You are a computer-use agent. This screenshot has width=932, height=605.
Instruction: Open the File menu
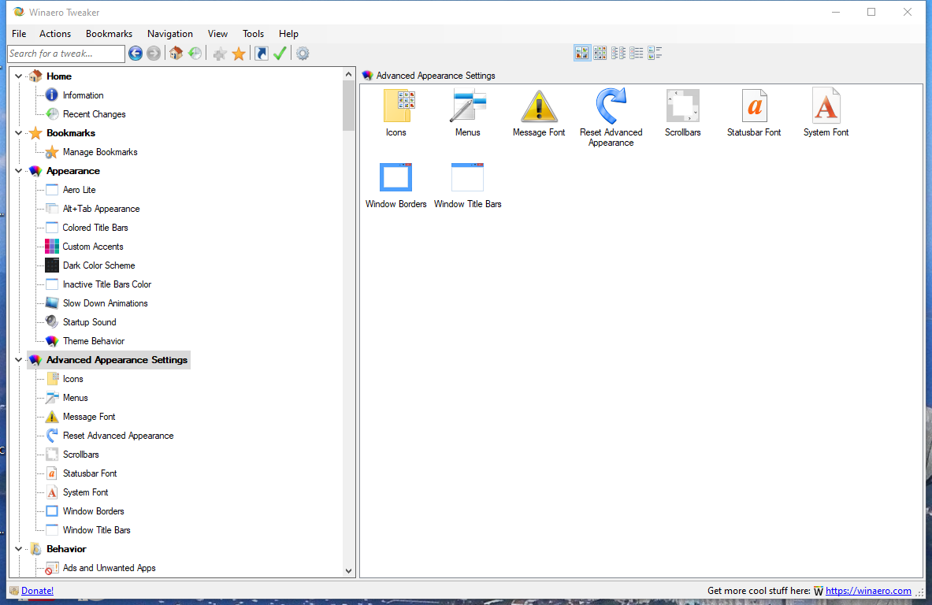click(x=19, y=34)
